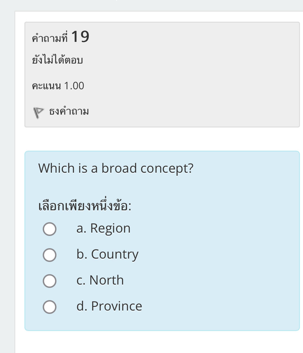Click the คำถามที่ 19 question header
303x353 pixels.
60,36
